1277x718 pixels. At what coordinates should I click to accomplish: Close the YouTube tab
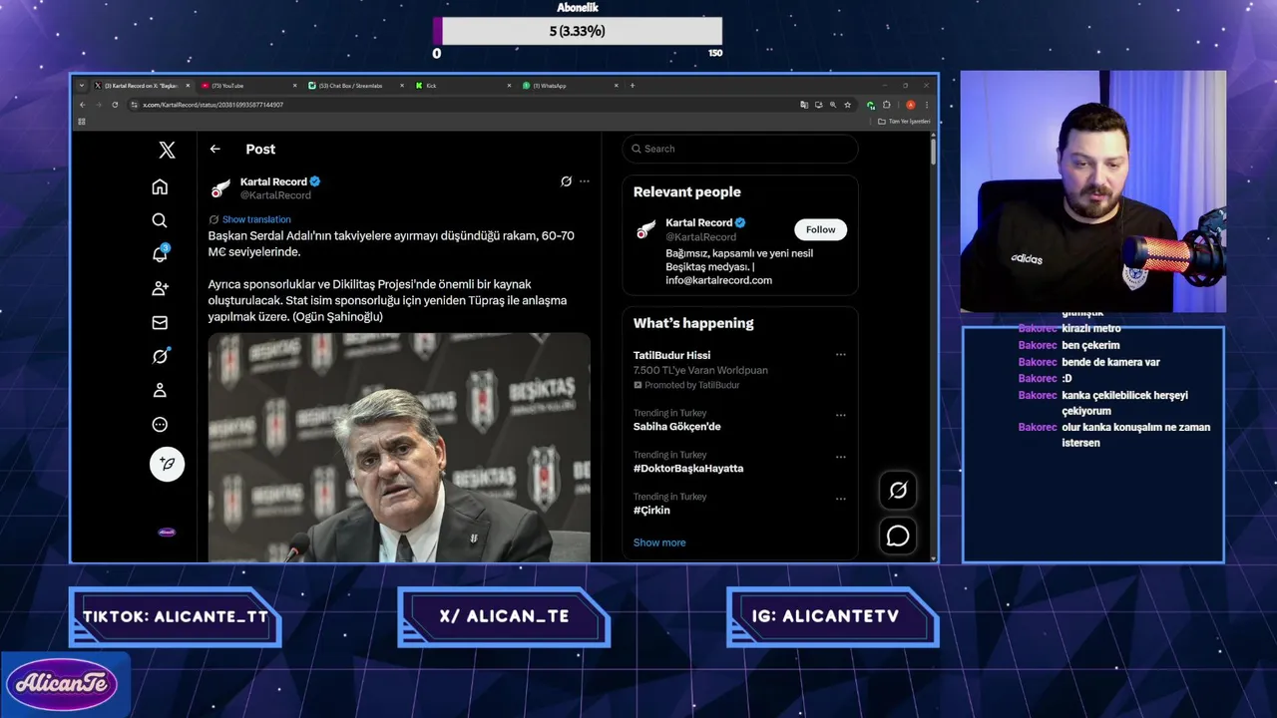[x=295, y=86]
